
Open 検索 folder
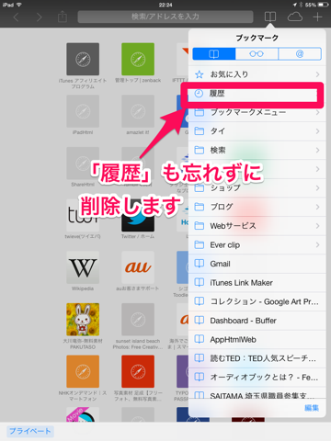point(257,150)
